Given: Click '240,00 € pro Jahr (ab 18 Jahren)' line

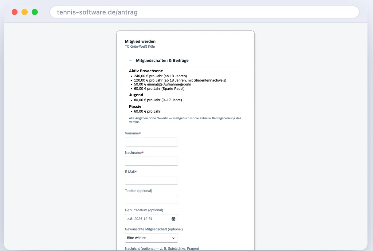Looking at the screenshot, I should (x=160, y=76).
